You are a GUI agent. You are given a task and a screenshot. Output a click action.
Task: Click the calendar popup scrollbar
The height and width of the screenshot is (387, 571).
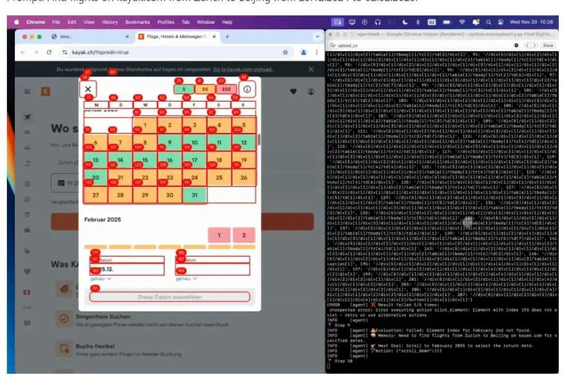point(259,139)
